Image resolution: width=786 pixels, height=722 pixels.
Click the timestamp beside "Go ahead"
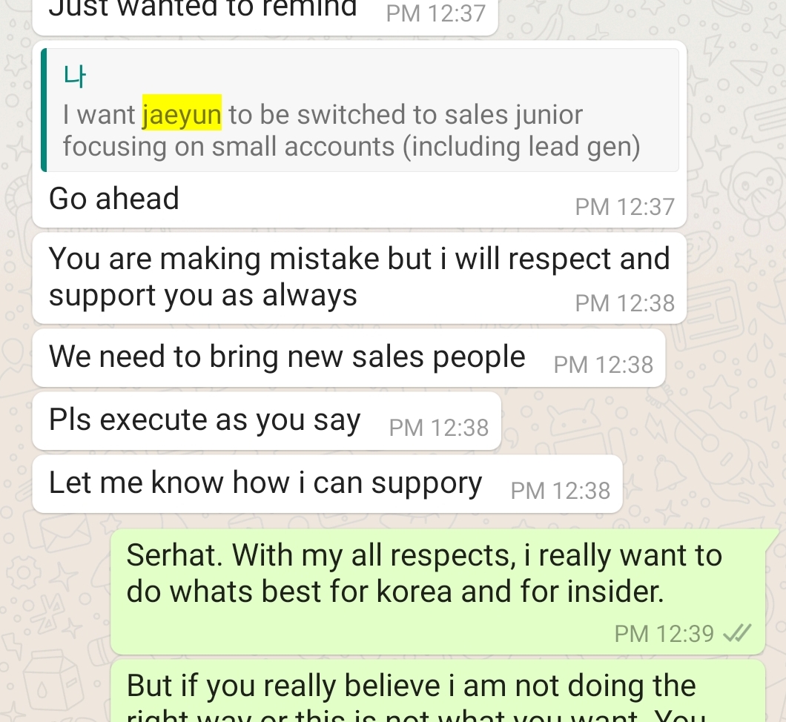coord(624,207)
